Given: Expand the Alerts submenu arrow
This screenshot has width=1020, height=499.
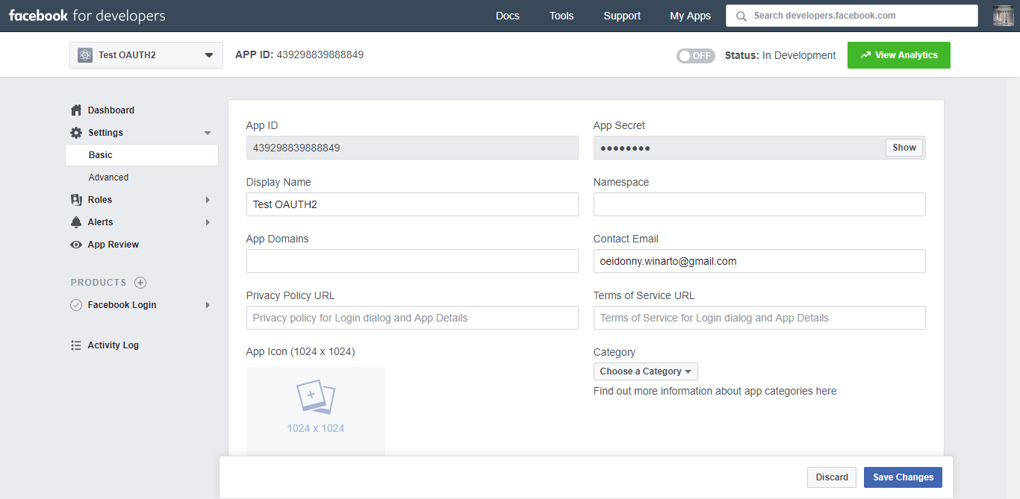Looking at the screenshot, I should coord(208,222).
